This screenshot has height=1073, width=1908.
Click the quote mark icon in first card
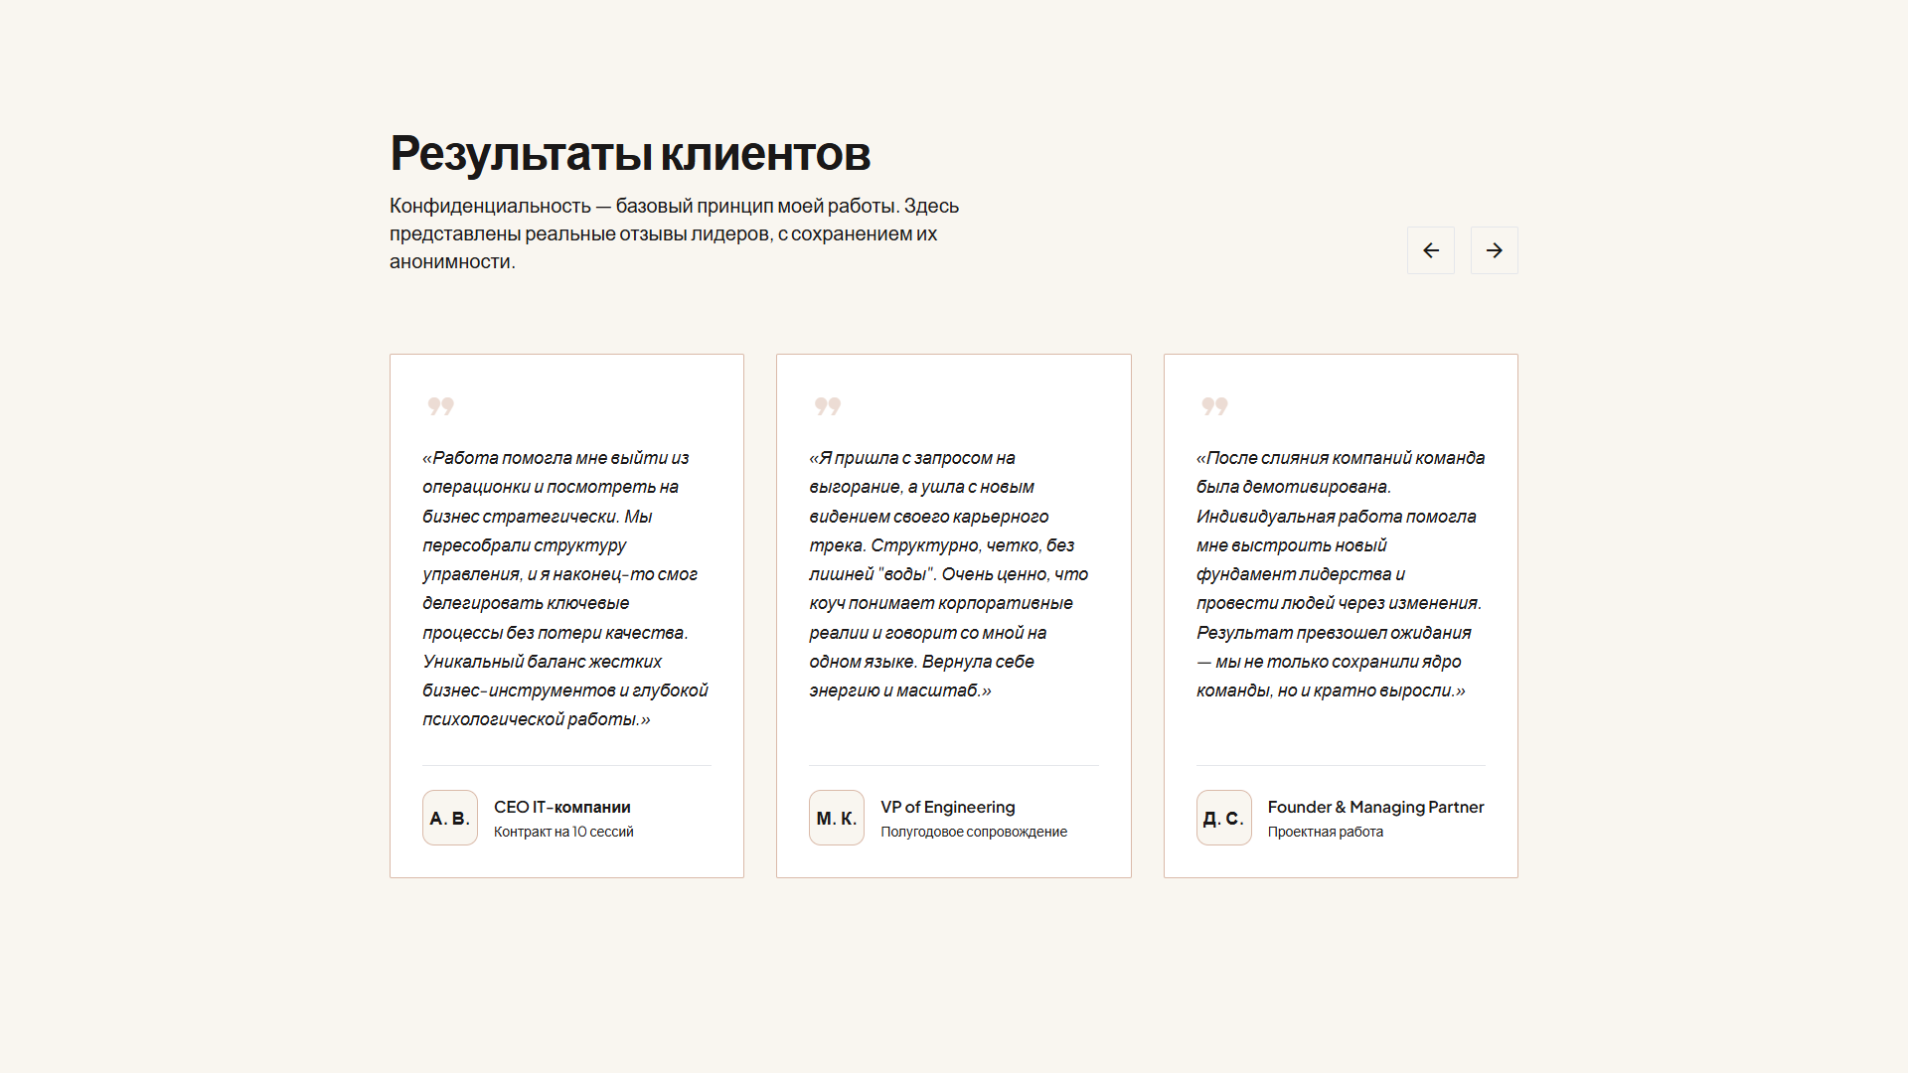pos(440,405)
